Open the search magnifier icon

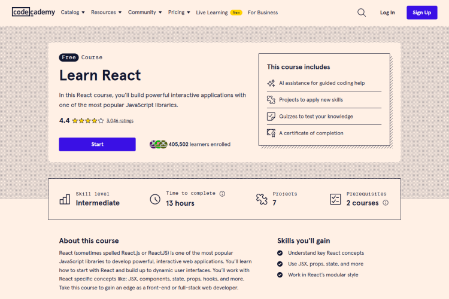tap(362, 13)
